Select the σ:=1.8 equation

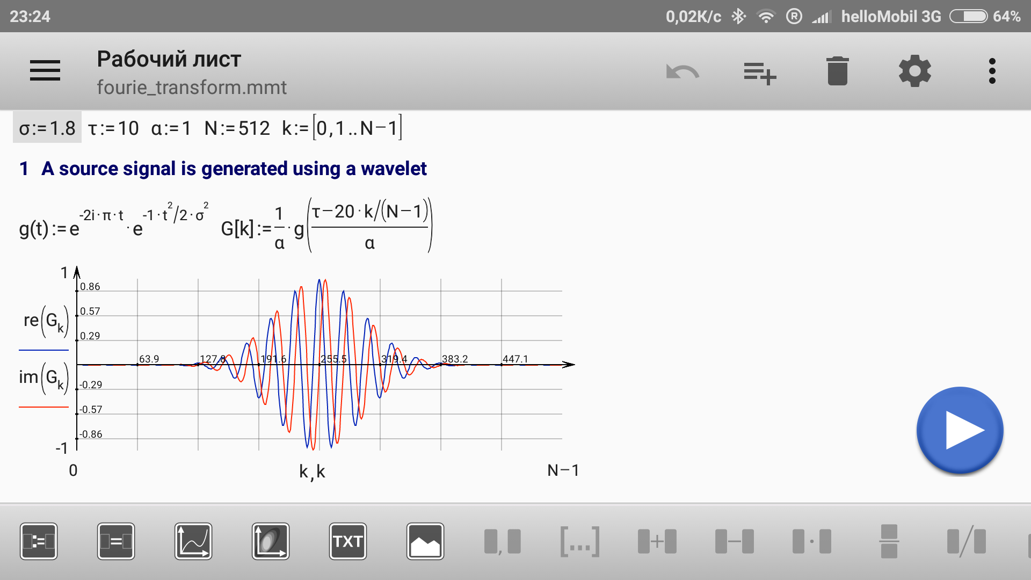click(x=47, y=128)
